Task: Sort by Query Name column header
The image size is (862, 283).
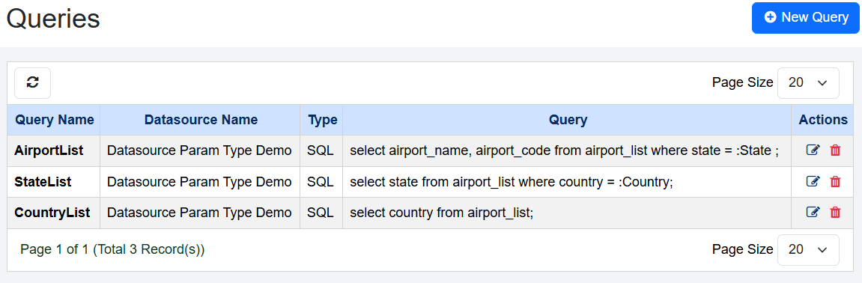Action: [x=55, y=120]
